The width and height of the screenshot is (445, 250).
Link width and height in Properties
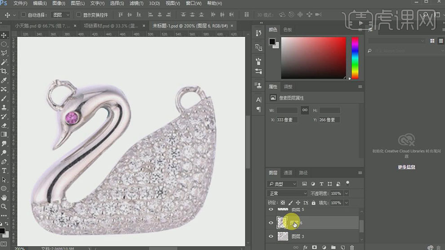coord(304,110)
